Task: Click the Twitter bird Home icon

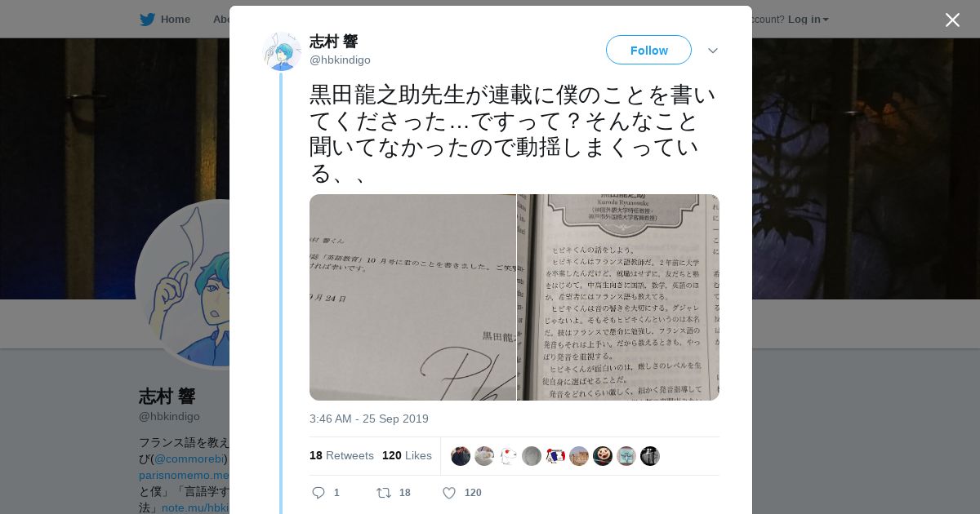Action: (147, 19)
